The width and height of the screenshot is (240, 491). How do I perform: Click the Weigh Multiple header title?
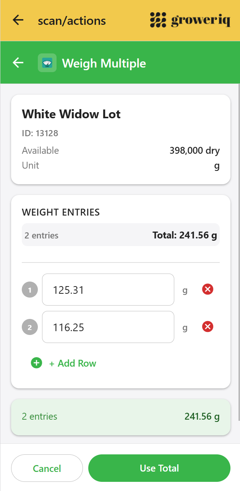(x=104, y=63)
